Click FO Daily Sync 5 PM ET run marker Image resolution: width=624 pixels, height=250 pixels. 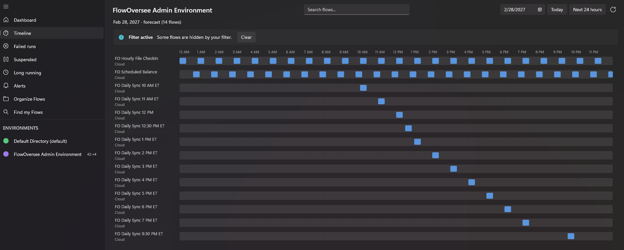click(x=490, y=196)
